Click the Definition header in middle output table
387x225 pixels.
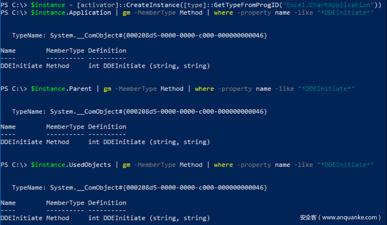(107, 127)
